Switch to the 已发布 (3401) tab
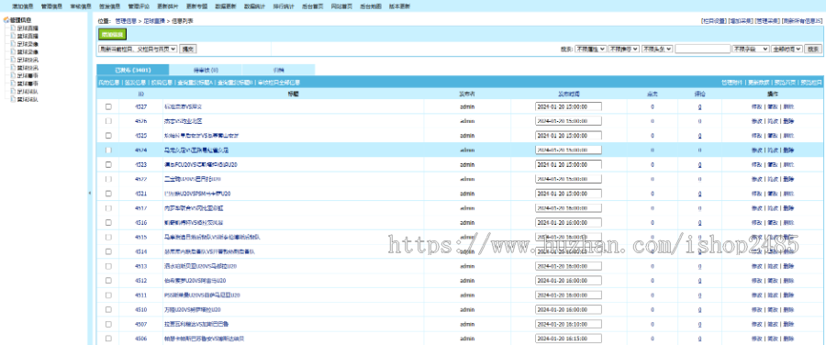The height and width of the screenshot is (345, 826). tap(133, 70)
